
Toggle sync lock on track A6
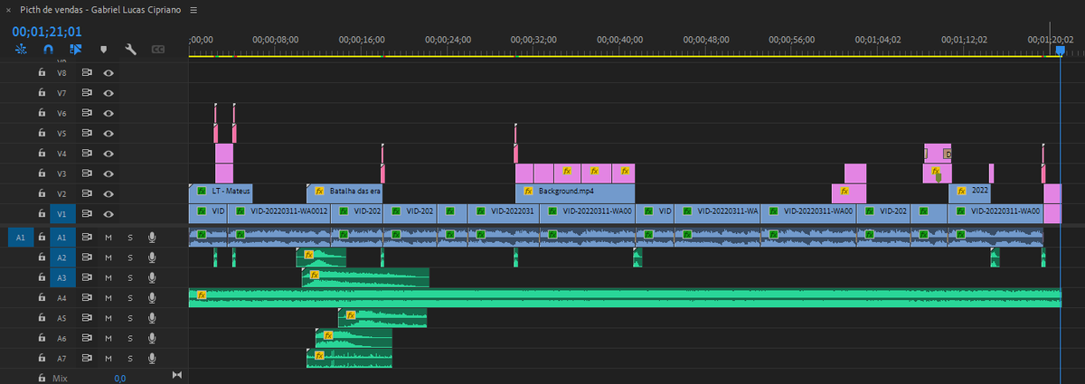(x=88, y=338)
